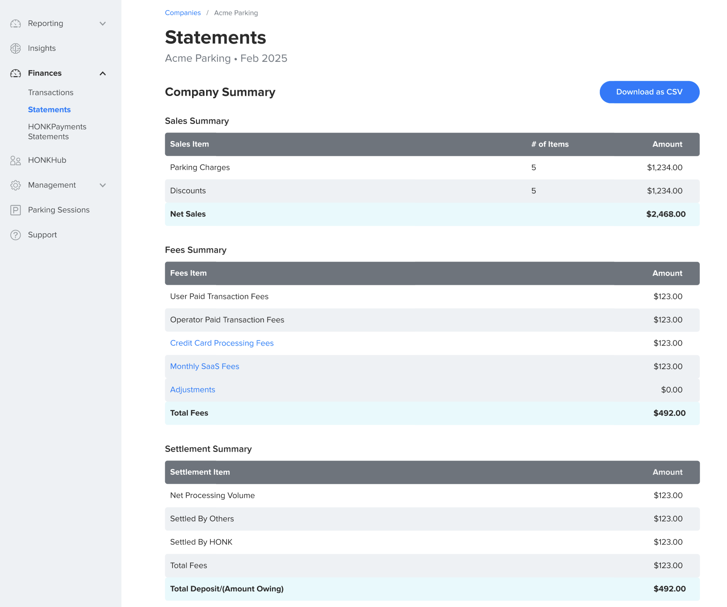Click the Management gear icon
Image resolution: width=727 pixels, height=607 pixels.
click(x=16, y=185)
